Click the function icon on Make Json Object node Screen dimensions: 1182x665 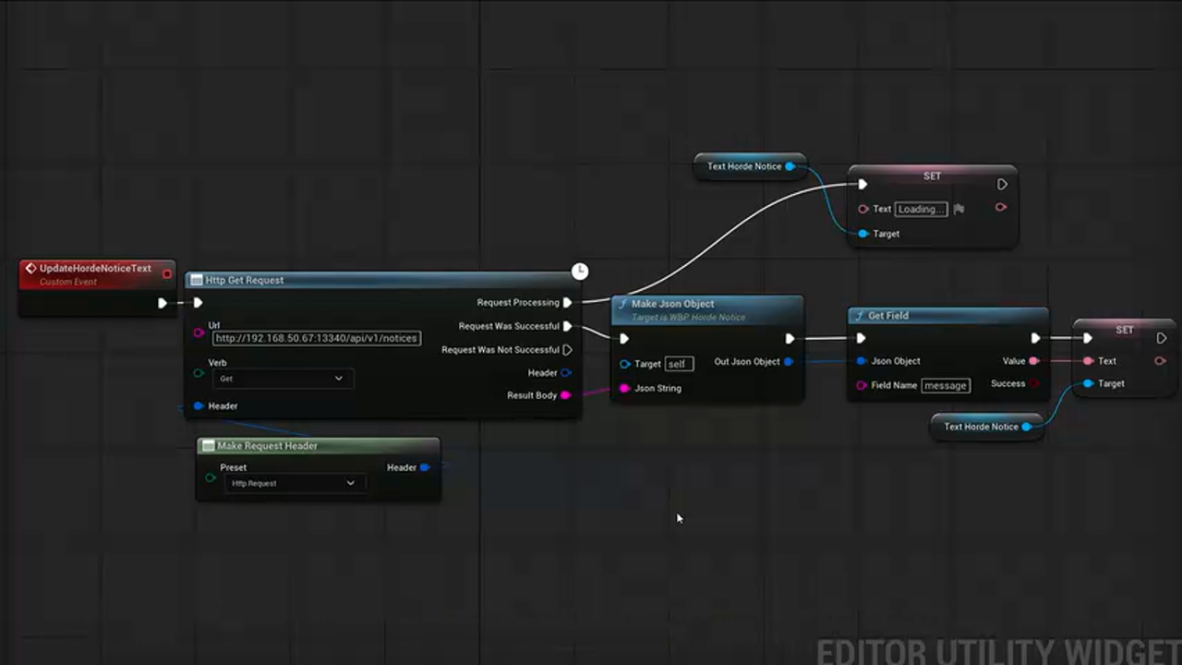coord(623,303)
